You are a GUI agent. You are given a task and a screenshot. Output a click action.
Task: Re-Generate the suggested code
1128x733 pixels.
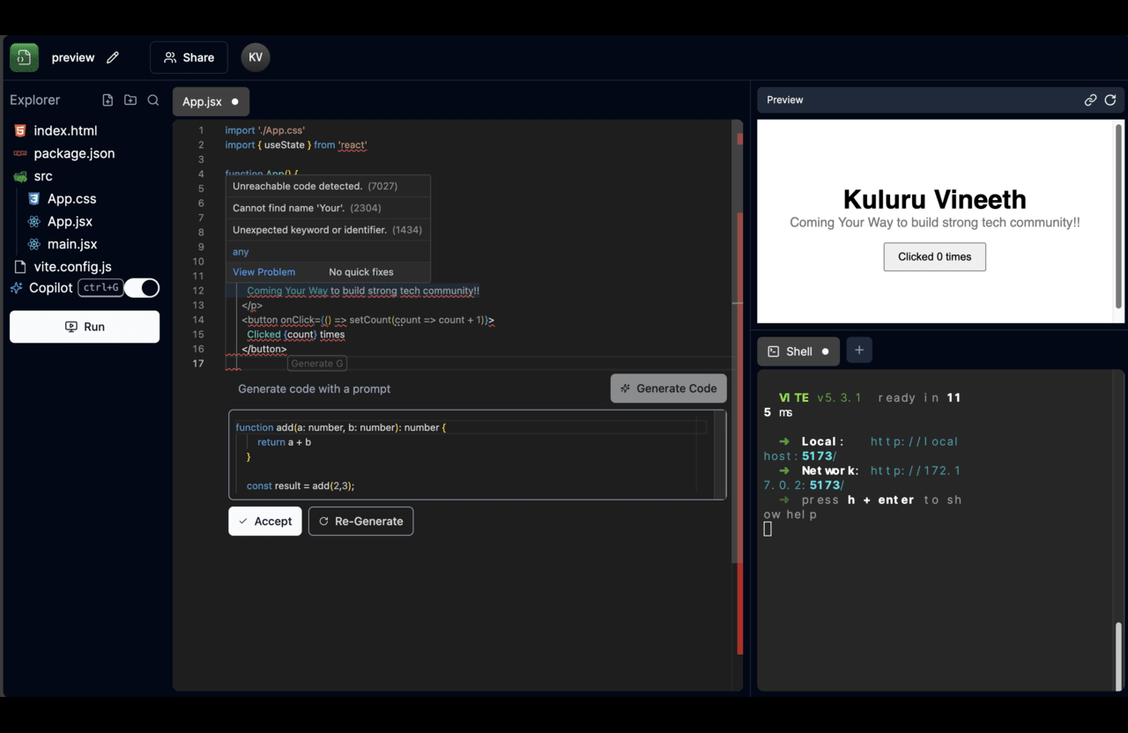tap(360, 521)
